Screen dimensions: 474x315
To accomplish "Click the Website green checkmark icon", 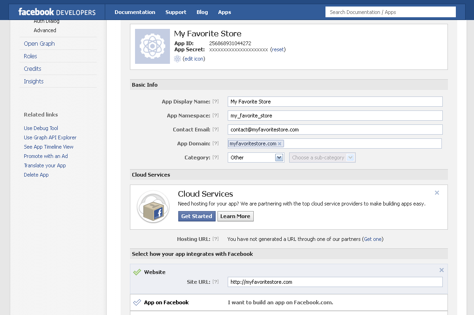I will [137, 272].
